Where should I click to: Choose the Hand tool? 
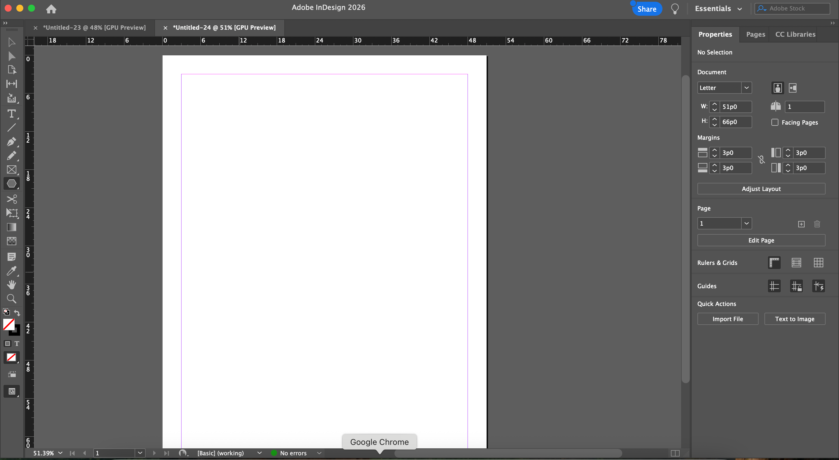(x=11, y=284)
